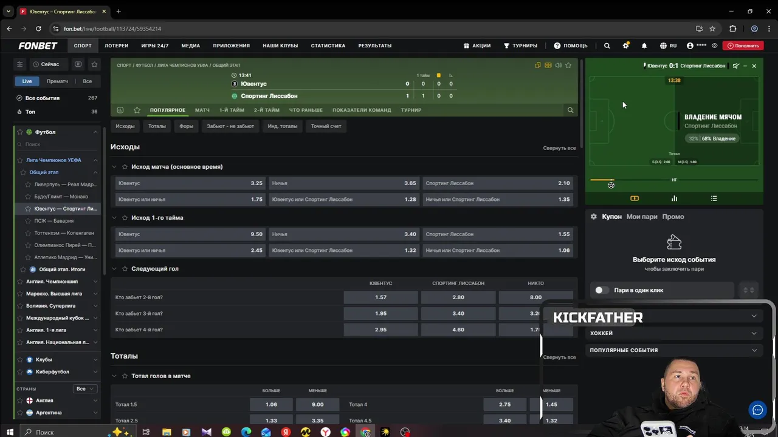Screen dimensions: 778x437
Task: Toggle balance visibility eye icon
Action: click(714, 46)
